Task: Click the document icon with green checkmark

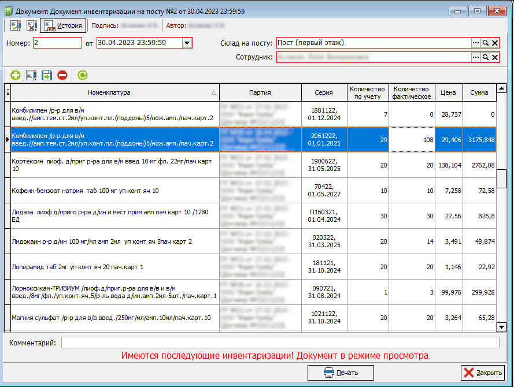Action: 16,25
